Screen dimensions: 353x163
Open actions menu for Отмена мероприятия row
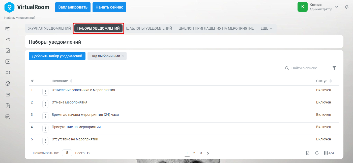(x=45, y=104)
